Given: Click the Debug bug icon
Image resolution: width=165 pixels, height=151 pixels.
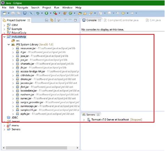Looking at the screenshot, I should (x=38, y=13).
